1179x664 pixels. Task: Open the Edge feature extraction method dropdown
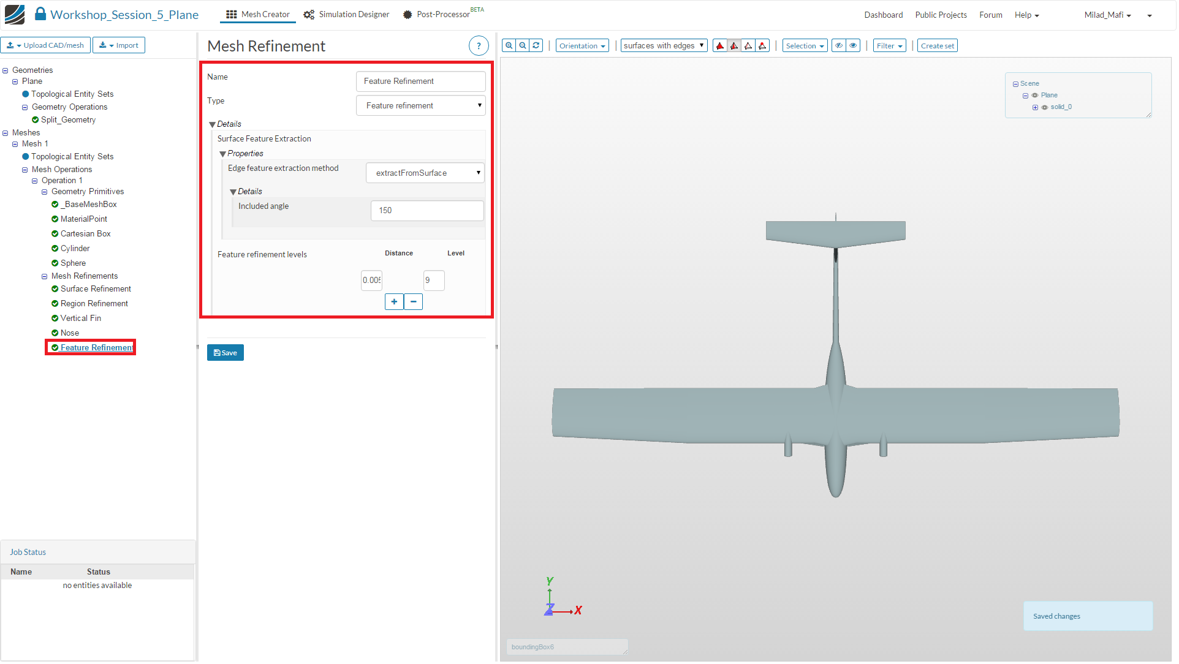pyautogui.click(x=426, y=173)
